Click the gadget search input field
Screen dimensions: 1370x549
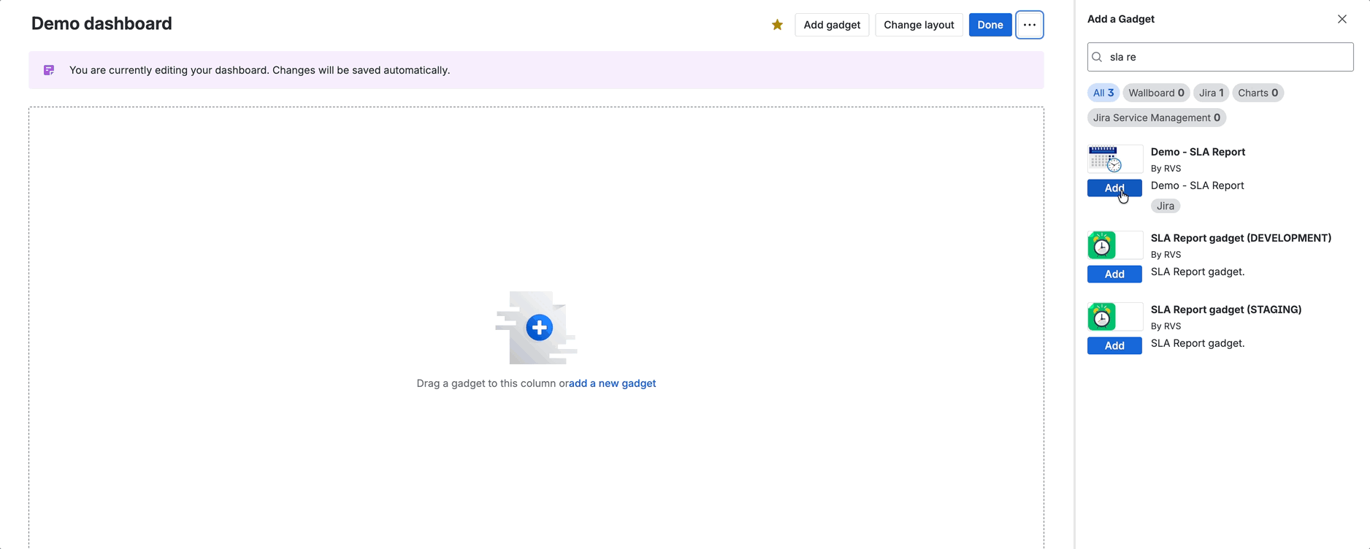(1227, 57)
